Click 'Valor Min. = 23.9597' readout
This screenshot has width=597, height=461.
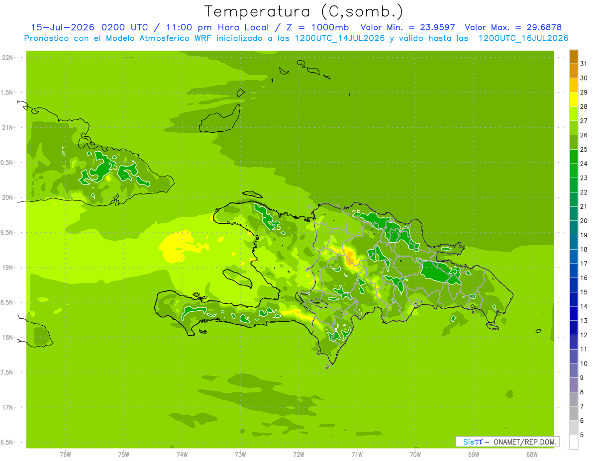click(407, 27)
